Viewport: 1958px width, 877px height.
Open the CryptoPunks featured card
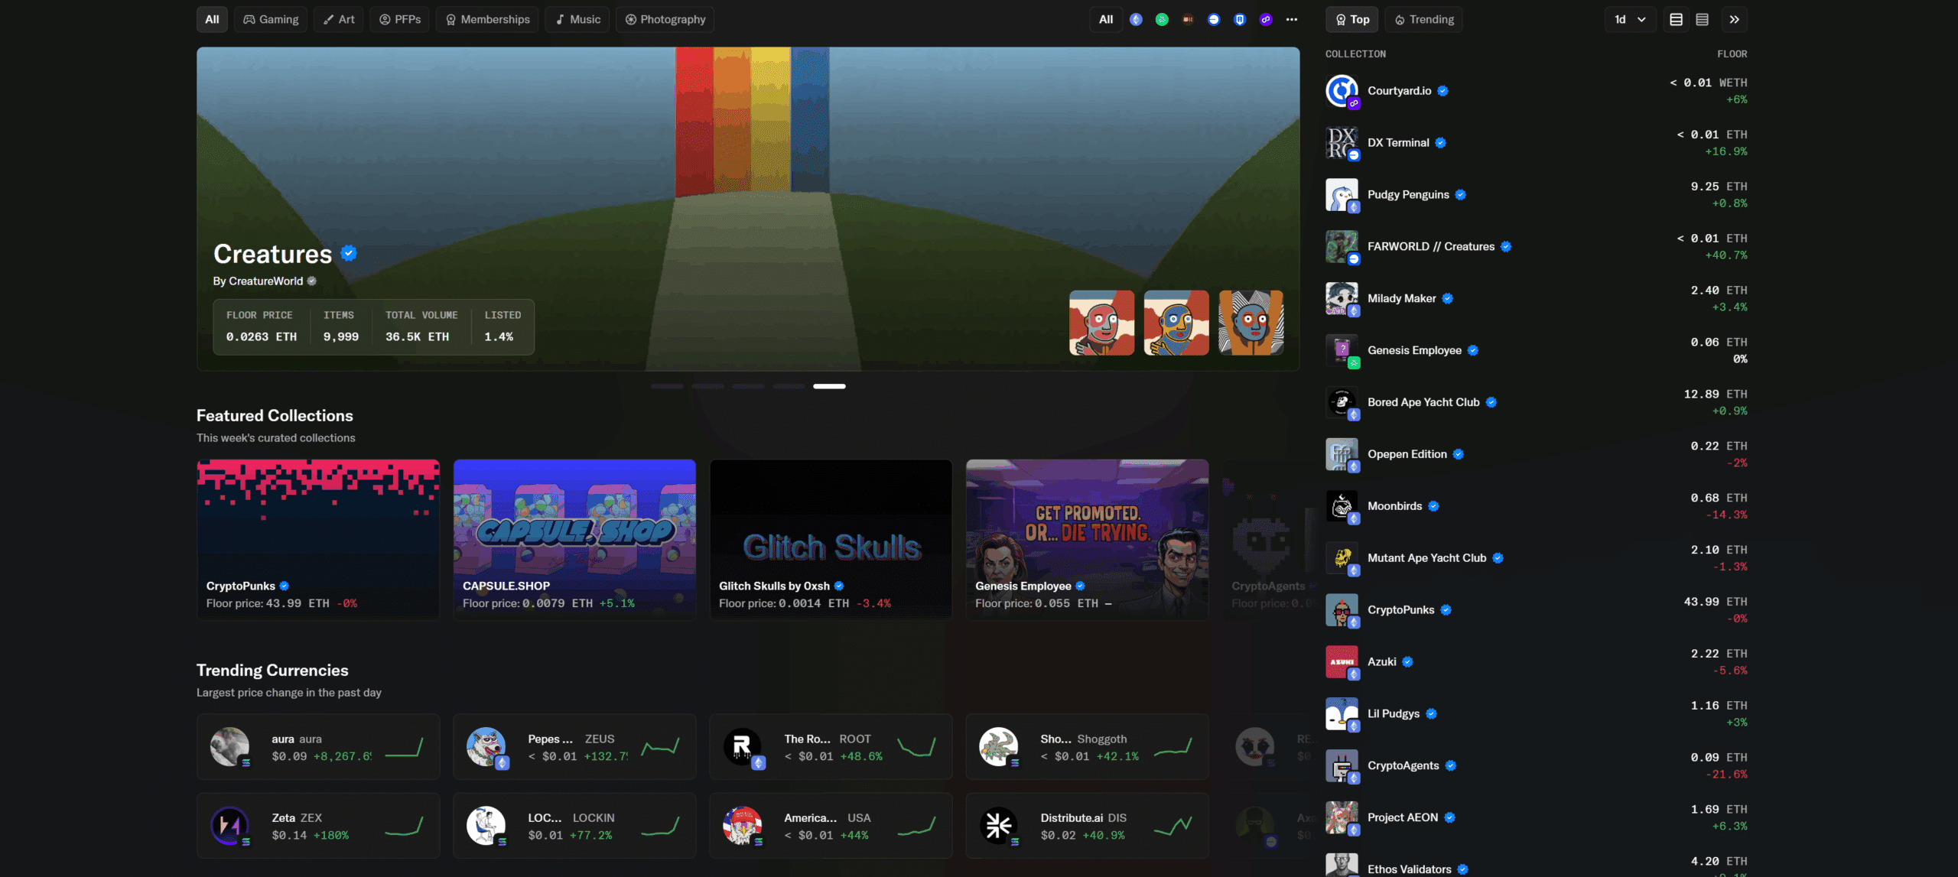coord(318,539)
